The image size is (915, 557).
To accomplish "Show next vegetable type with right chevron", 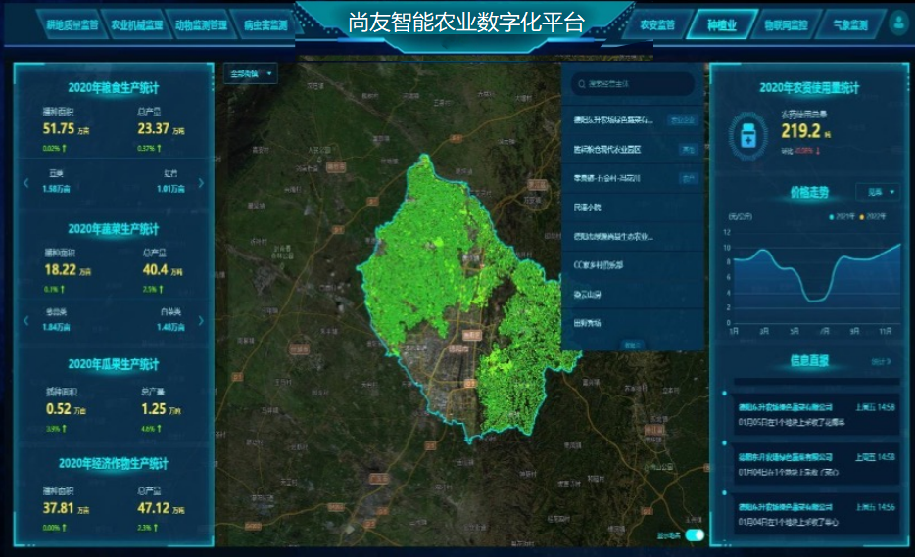I will (x=201, y=321).
